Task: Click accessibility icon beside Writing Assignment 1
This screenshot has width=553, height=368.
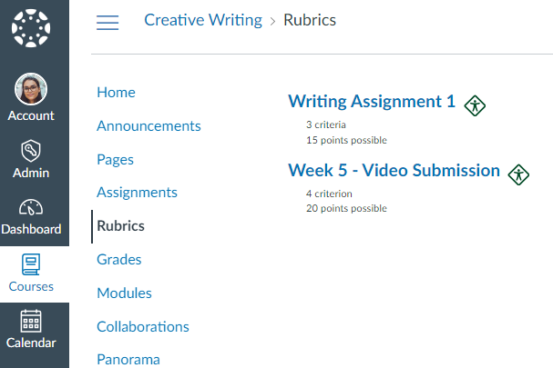Action: (475, 104)
